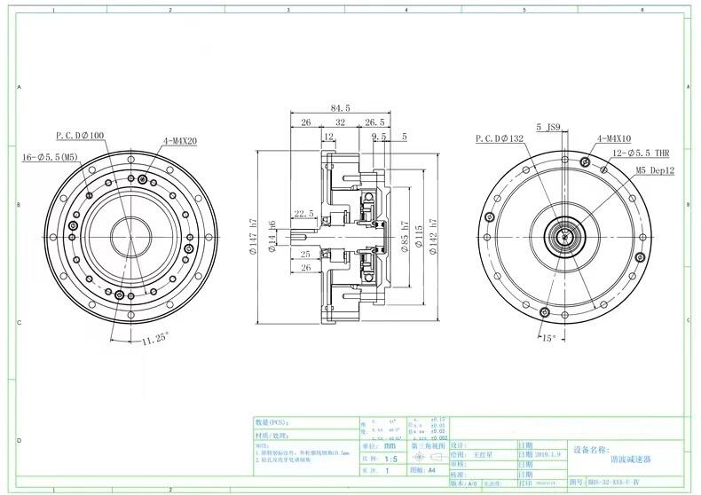701x495 pixels.
Task: Select the 84.5 overall length dimension
Action: (x=340, y=107)
